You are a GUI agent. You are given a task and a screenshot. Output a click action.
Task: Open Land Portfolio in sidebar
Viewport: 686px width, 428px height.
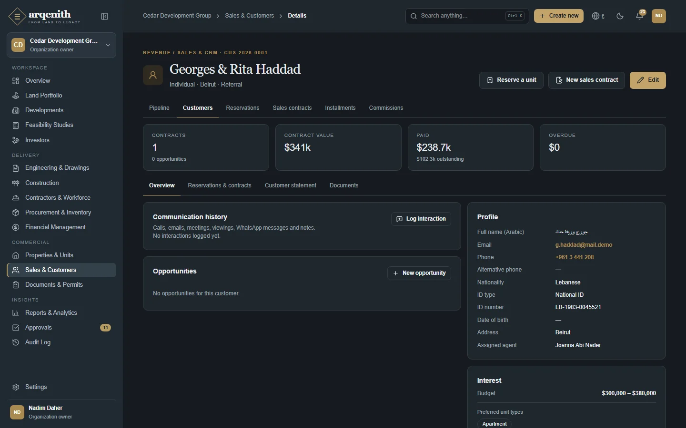61,96
